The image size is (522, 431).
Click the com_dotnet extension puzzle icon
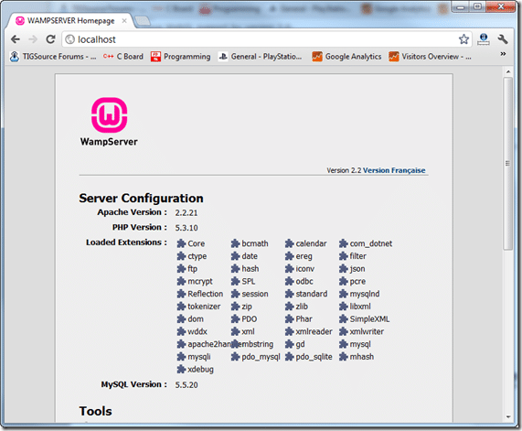point(343,243)
